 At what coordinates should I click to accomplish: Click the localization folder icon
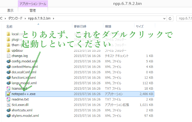tap(8, 34)
